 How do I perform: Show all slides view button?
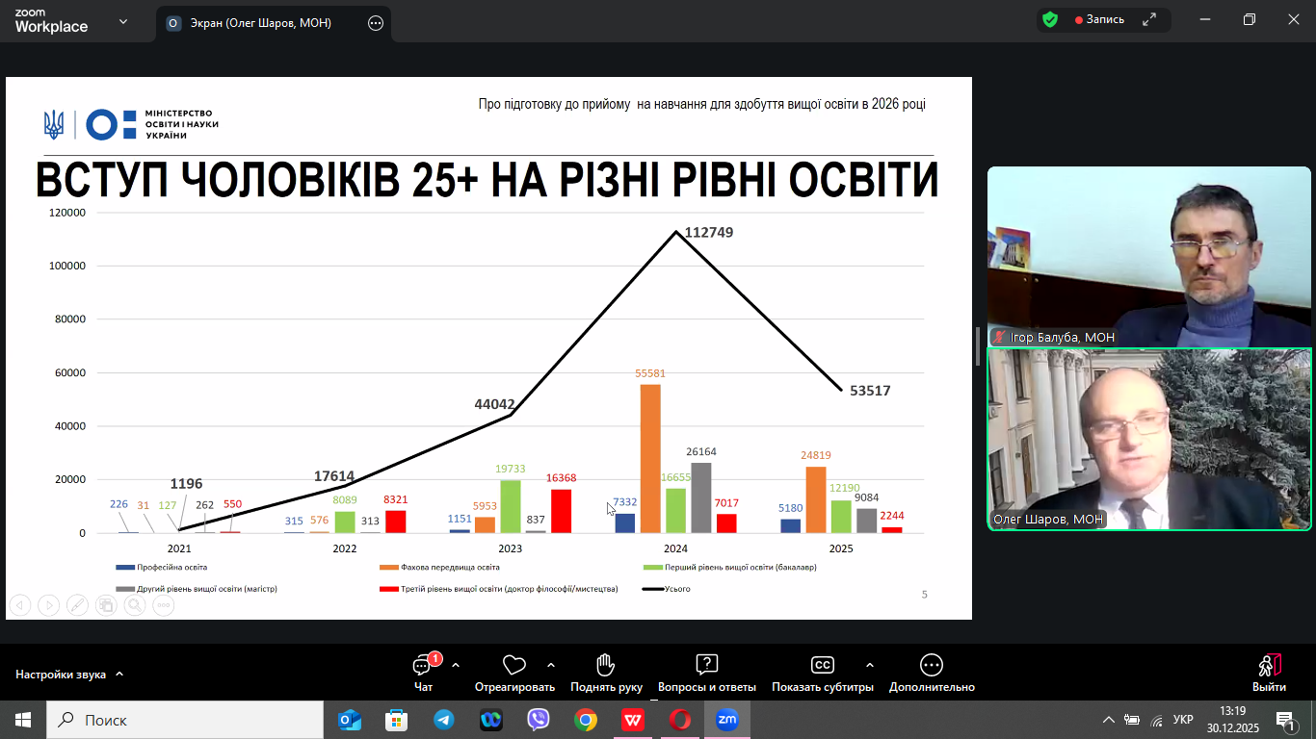click(106, 605)
